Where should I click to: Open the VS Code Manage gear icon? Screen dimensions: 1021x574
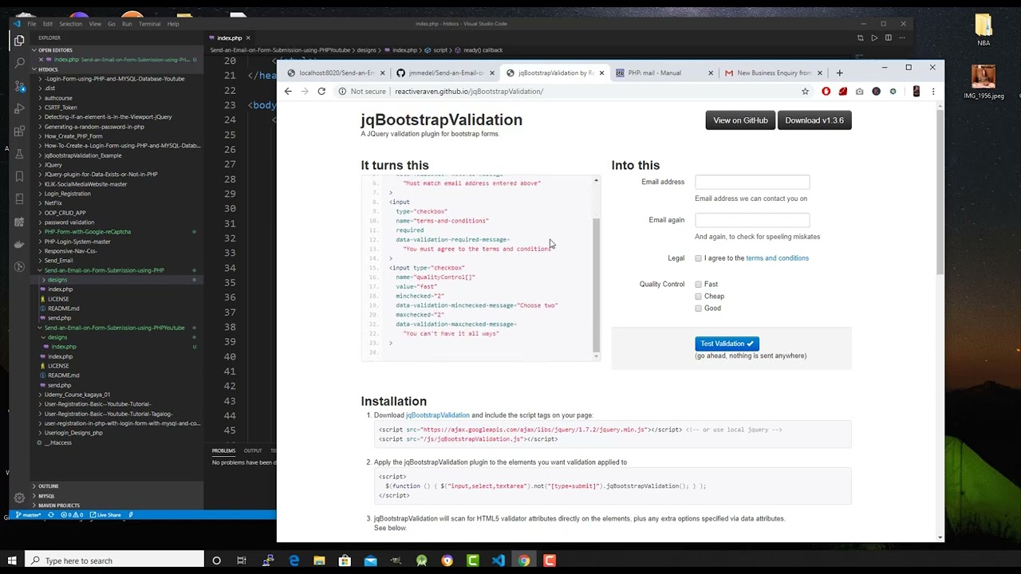[x=19, y=497]
